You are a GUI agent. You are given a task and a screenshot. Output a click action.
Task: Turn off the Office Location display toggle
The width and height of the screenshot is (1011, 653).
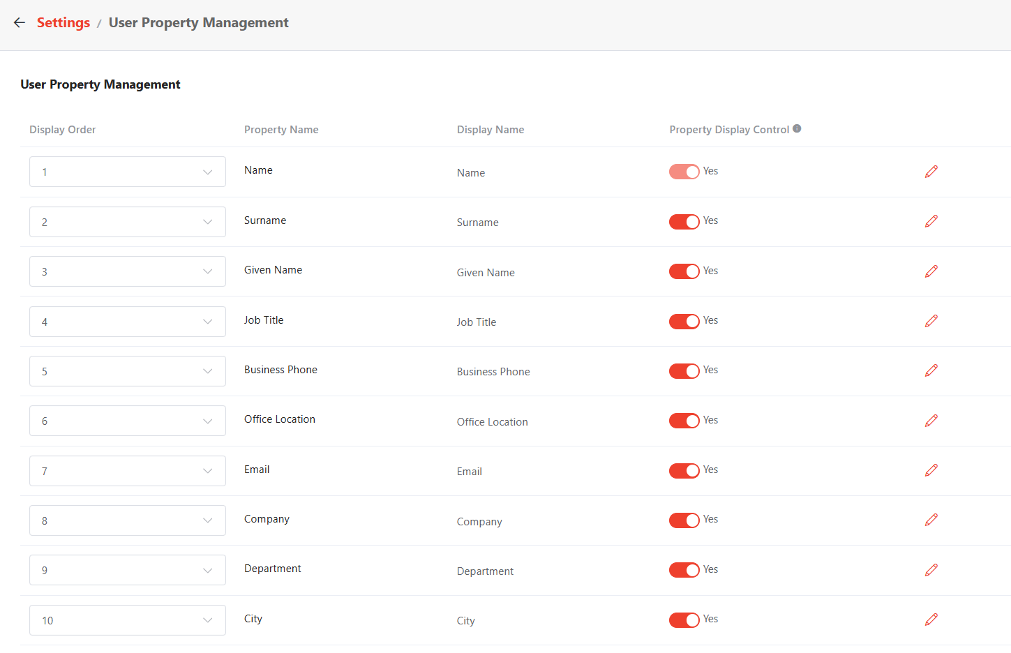(x=684, y=421)
